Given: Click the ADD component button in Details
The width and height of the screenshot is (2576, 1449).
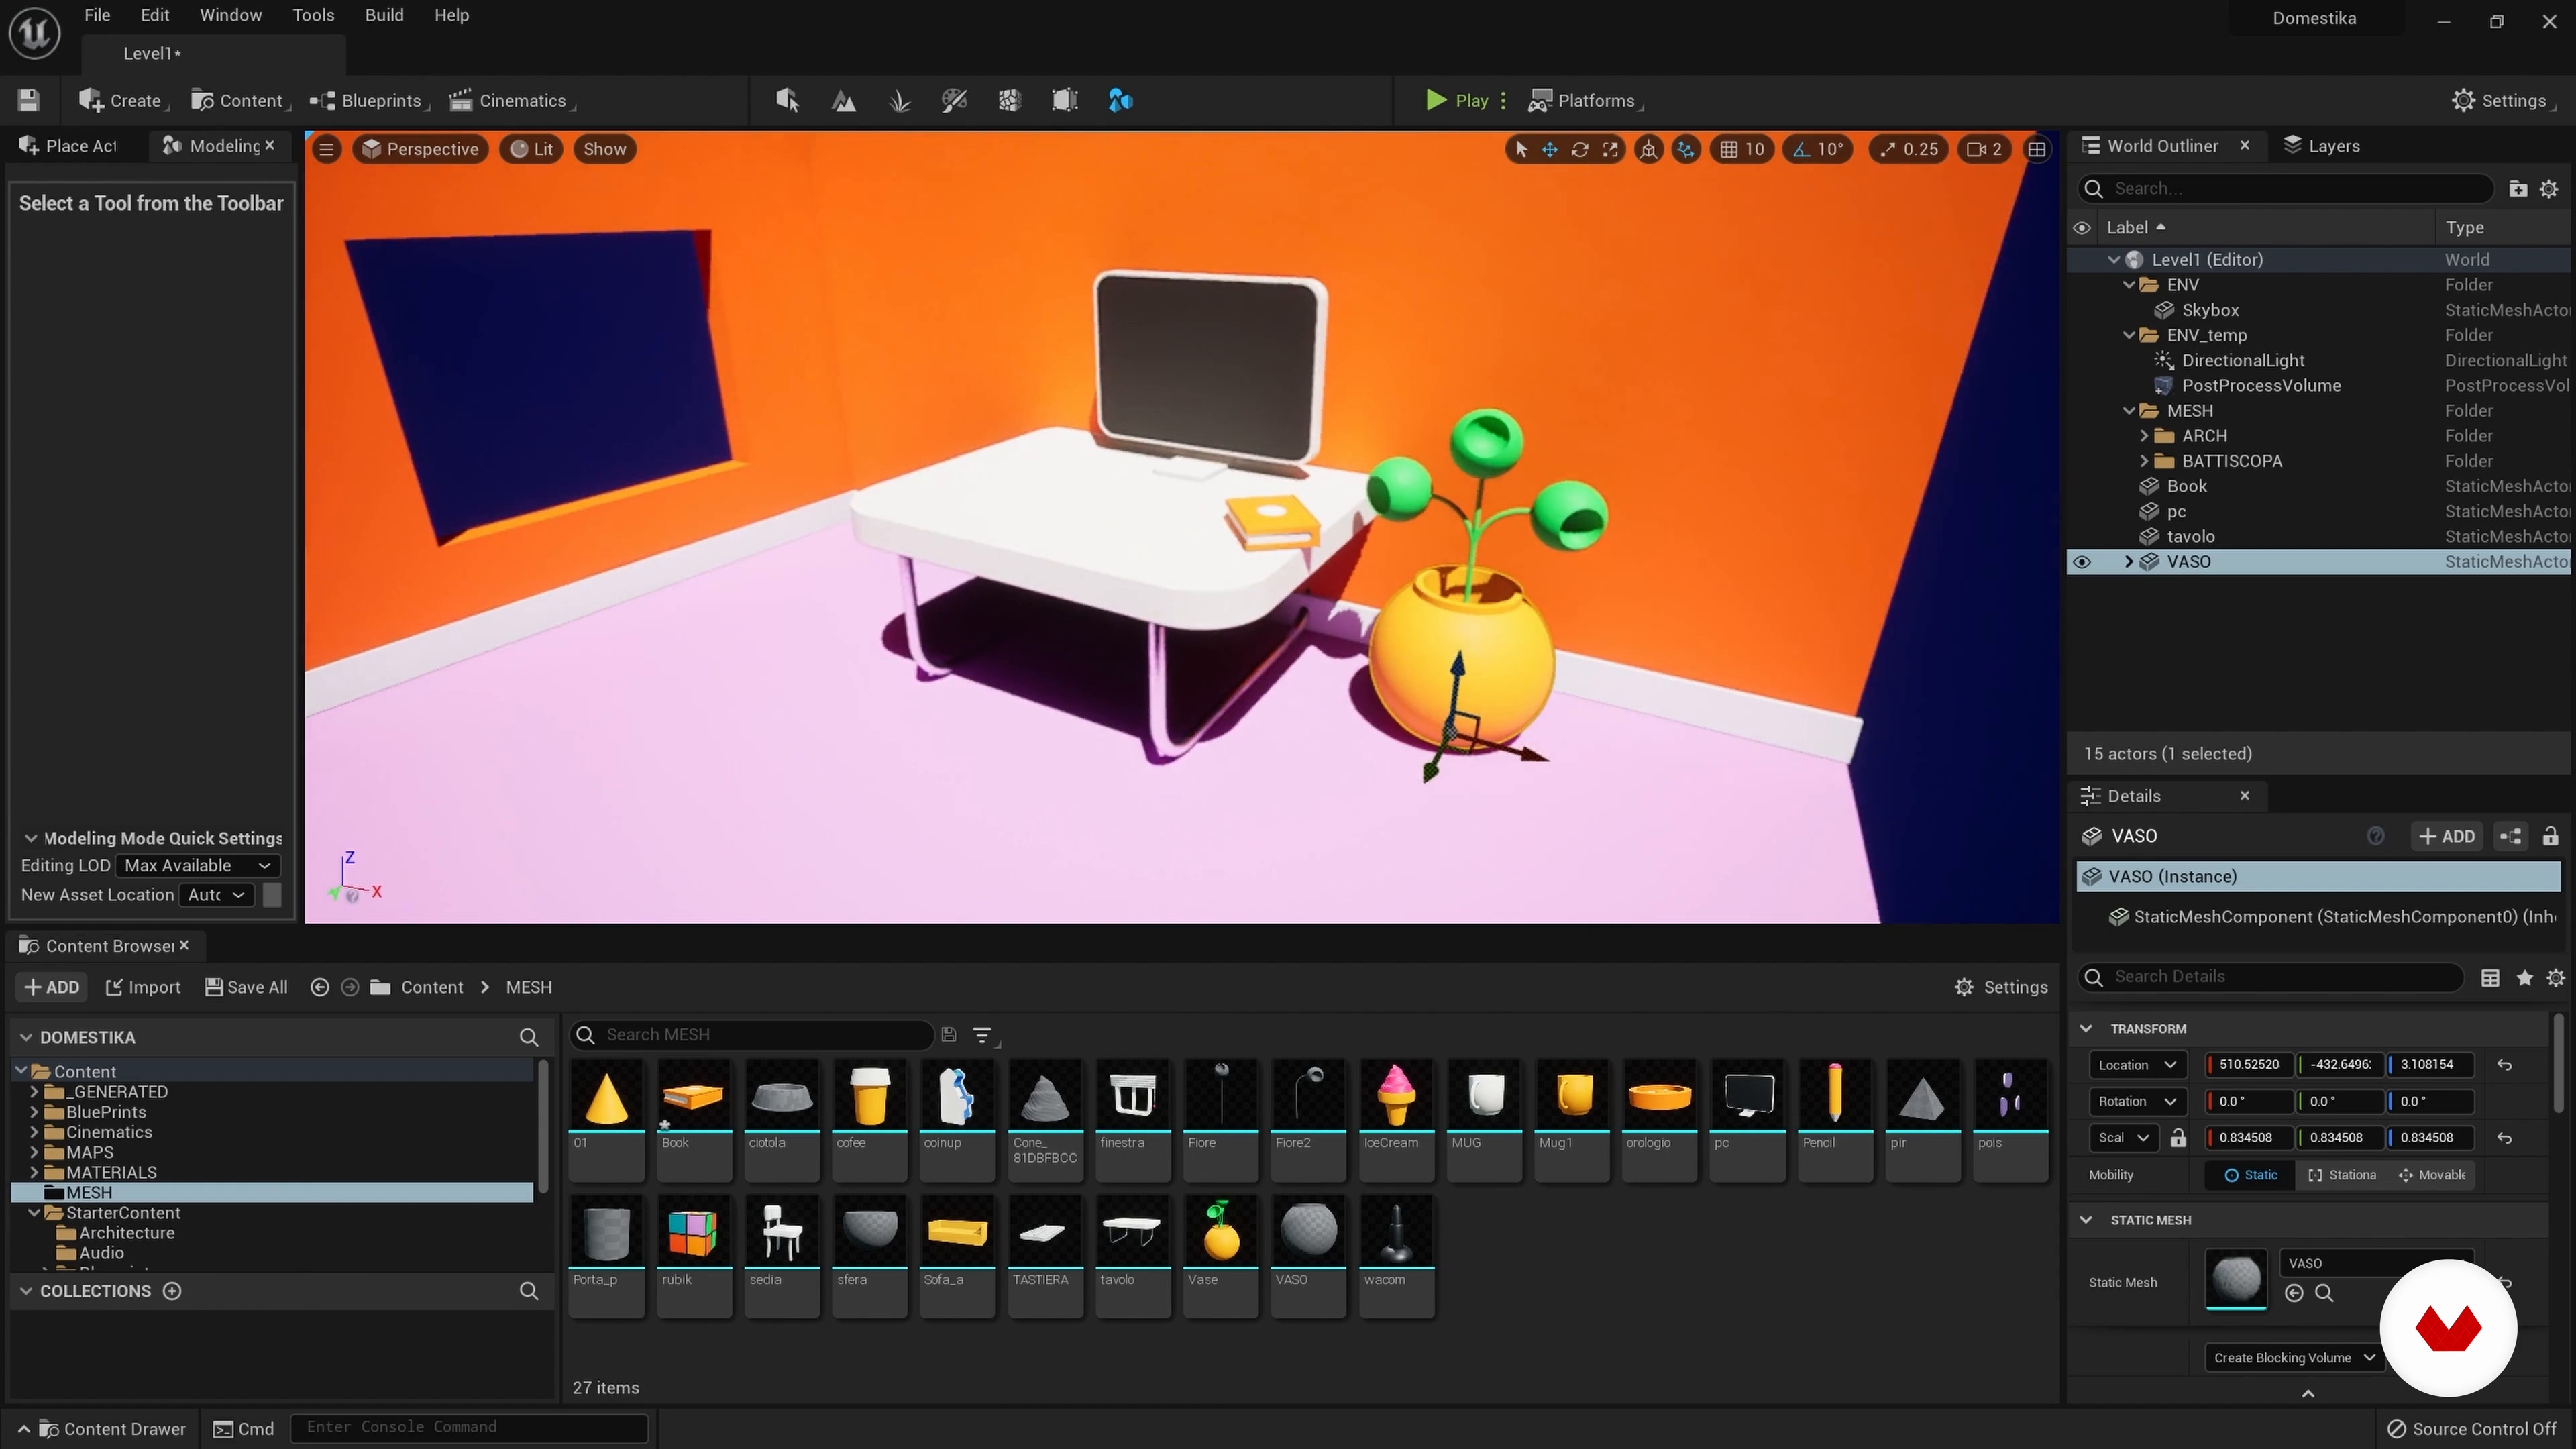Looking at the screenshot, I should point(2446,836).
